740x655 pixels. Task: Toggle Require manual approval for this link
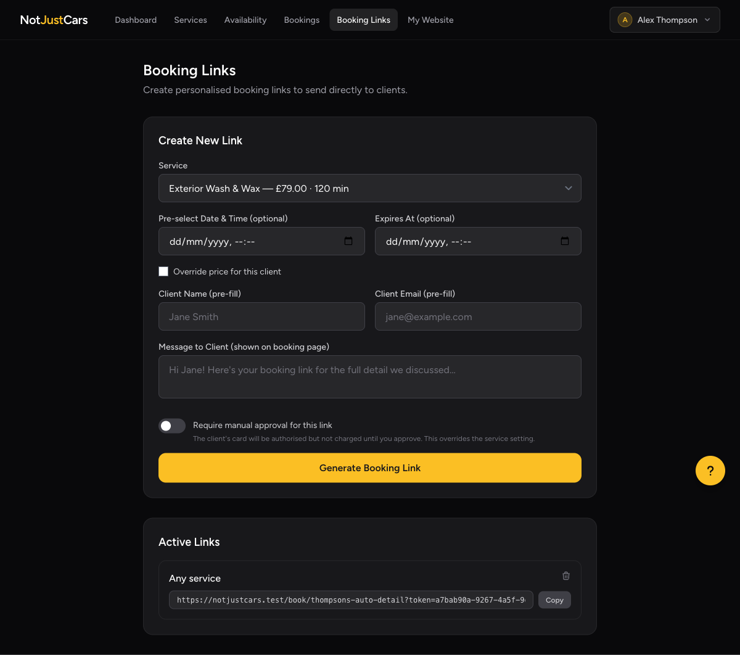click(171, 426)
